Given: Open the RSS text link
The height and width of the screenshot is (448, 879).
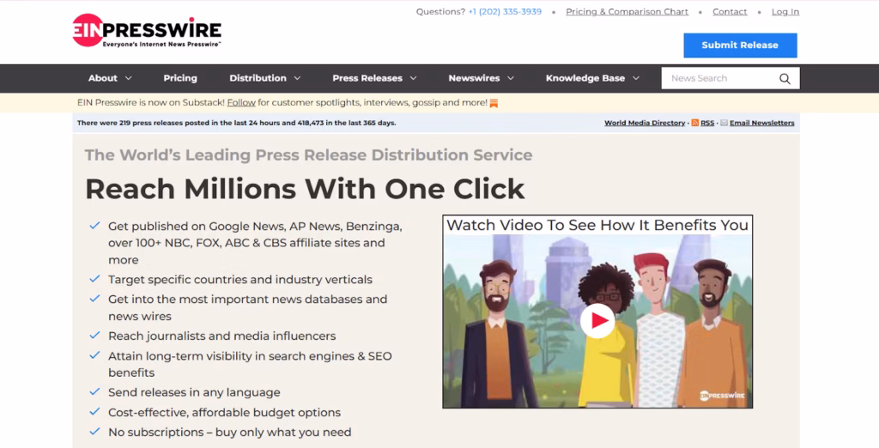Looking at the screenshot, I should coord(707,123).
